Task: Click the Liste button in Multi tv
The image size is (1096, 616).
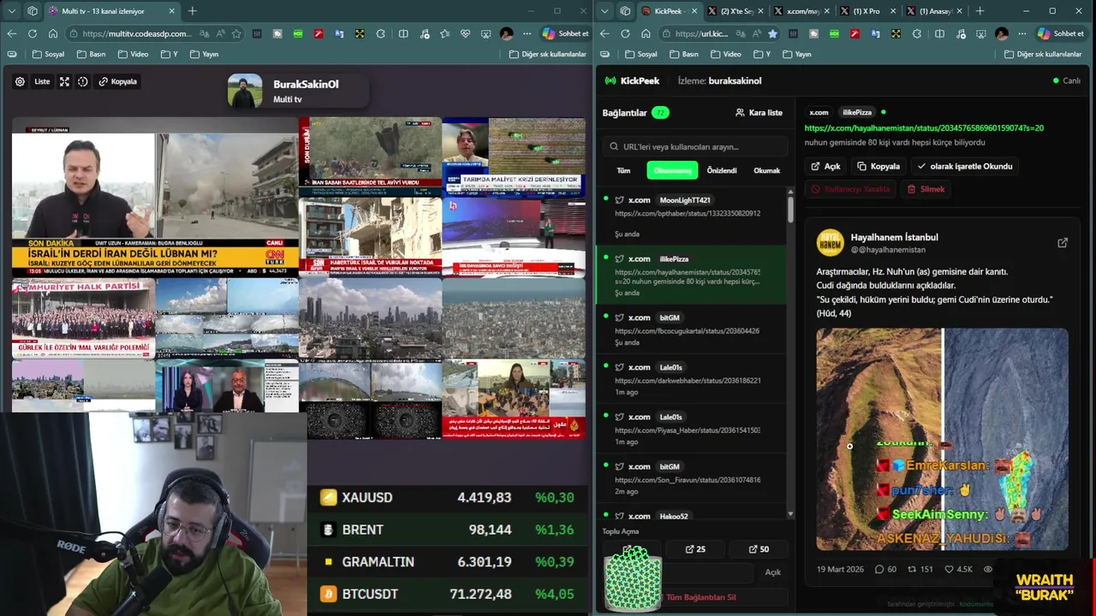Action: point(42,81)
